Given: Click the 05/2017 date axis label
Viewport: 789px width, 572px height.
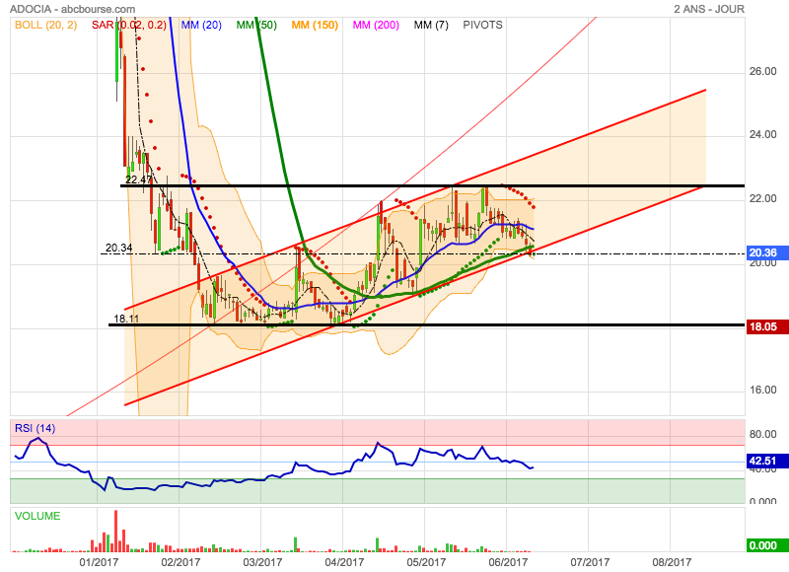Looking at the screenshot, I should [426, 562].
